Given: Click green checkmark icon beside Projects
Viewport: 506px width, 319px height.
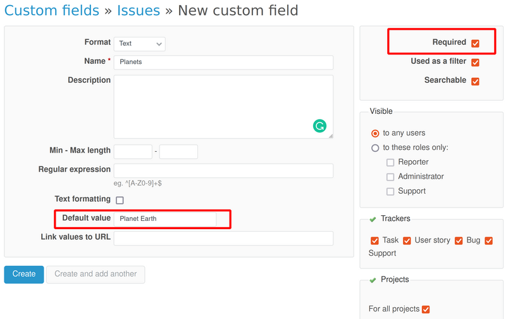Looking at the screenshot, I should click(372, 280).
